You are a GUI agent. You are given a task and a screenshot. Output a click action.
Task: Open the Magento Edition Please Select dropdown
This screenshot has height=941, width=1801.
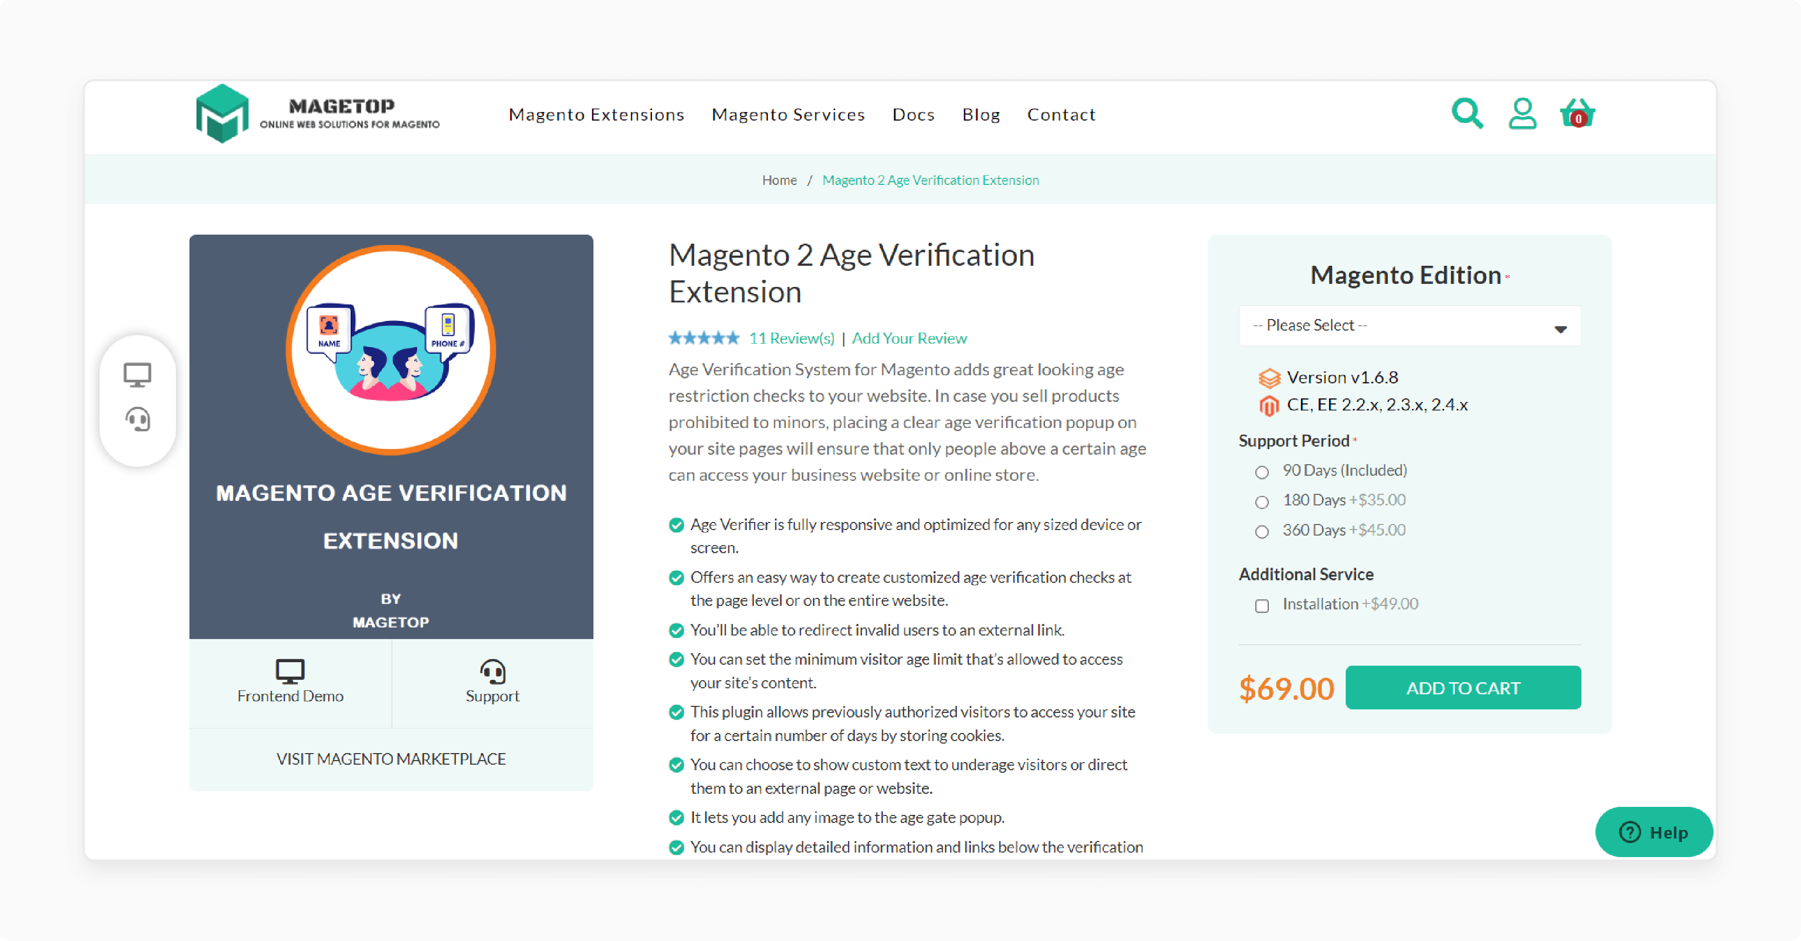click(1410, 326)
